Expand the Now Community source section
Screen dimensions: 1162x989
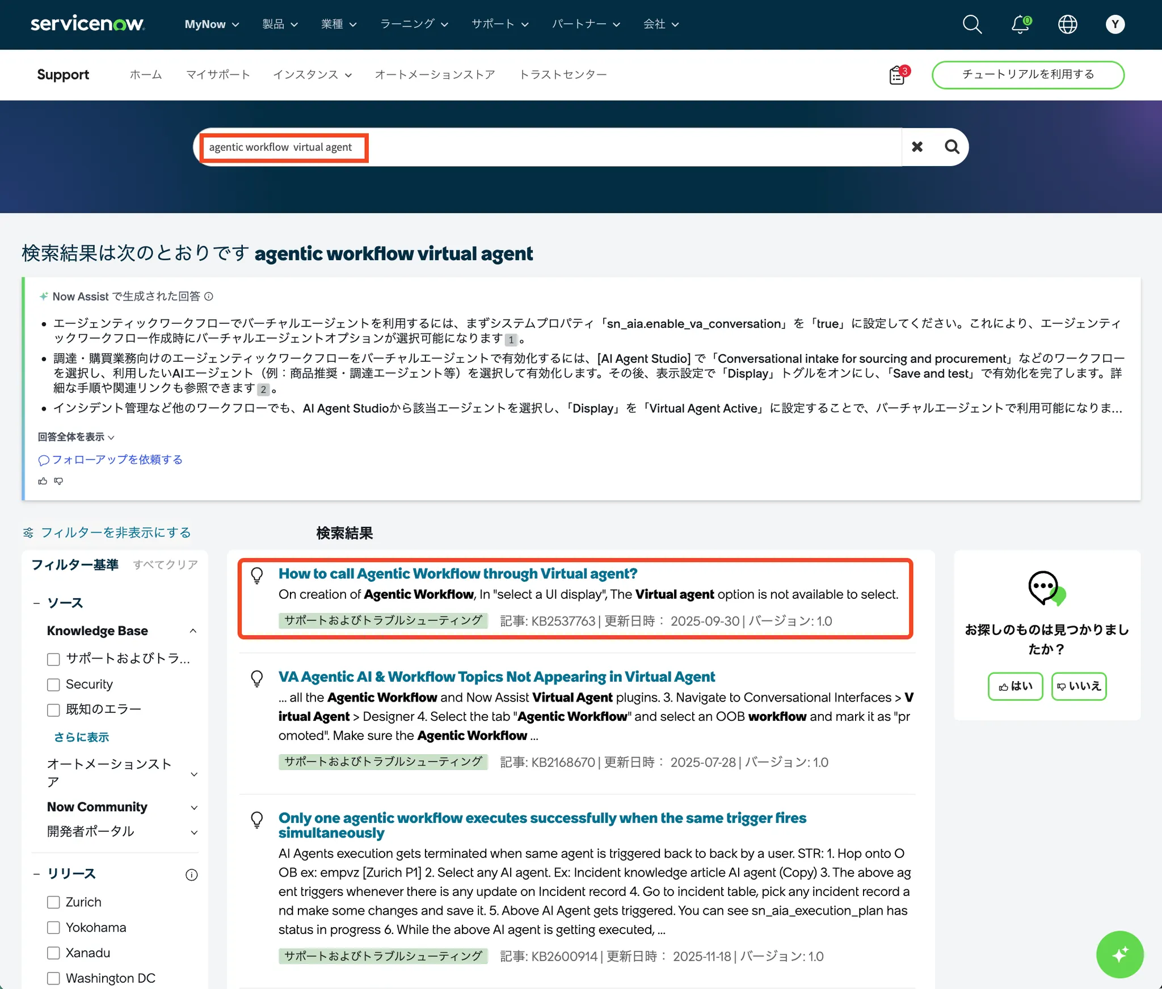[x=194, y=807]
